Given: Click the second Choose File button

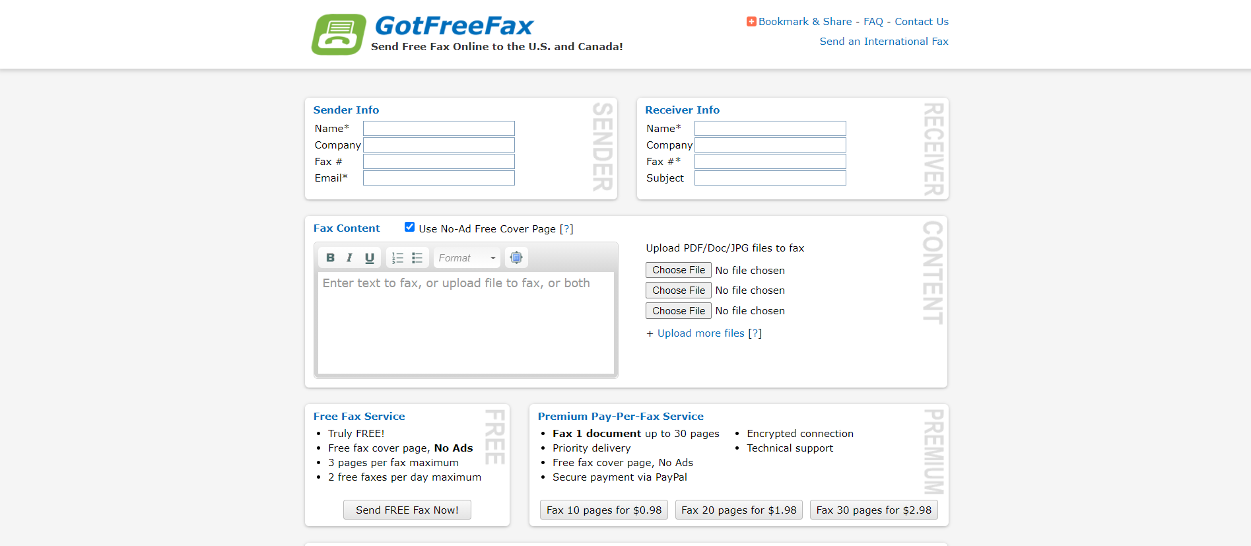Looking at the screenshot, I should tap(679, 290).
